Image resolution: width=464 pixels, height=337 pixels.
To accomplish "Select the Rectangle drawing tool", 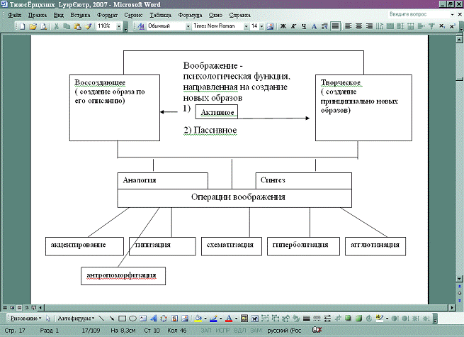I will pos(122,318).
